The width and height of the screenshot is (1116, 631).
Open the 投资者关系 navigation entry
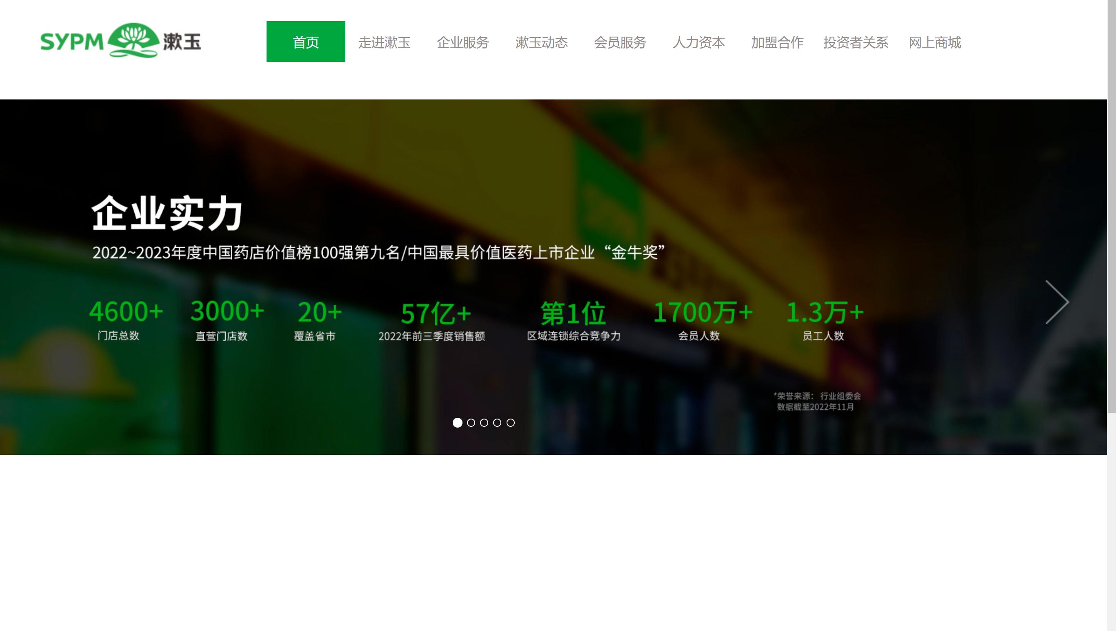tap(856, 42)
